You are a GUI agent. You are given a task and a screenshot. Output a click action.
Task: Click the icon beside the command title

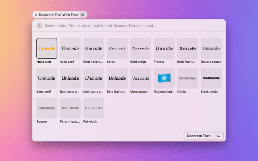pos(83,14)
